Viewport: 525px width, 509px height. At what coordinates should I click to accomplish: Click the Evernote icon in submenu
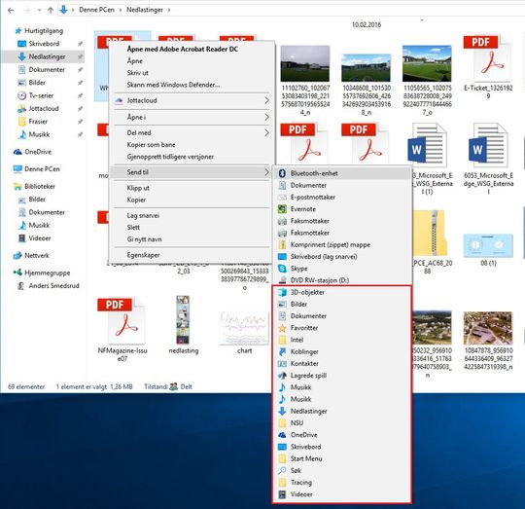tap(282, 209)
